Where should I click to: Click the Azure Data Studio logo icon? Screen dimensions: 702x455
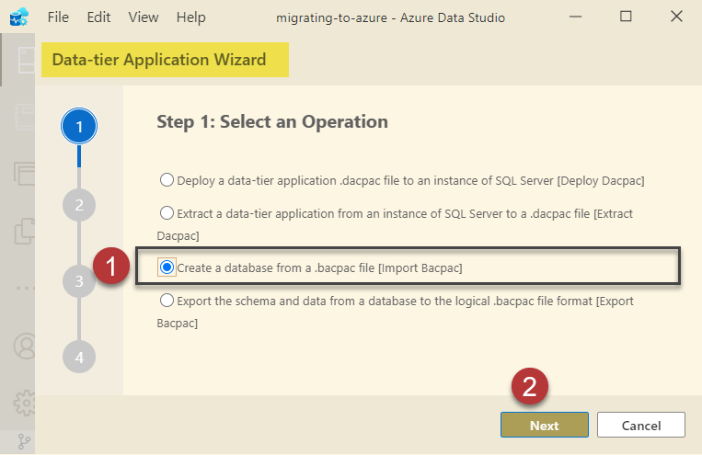18,17
